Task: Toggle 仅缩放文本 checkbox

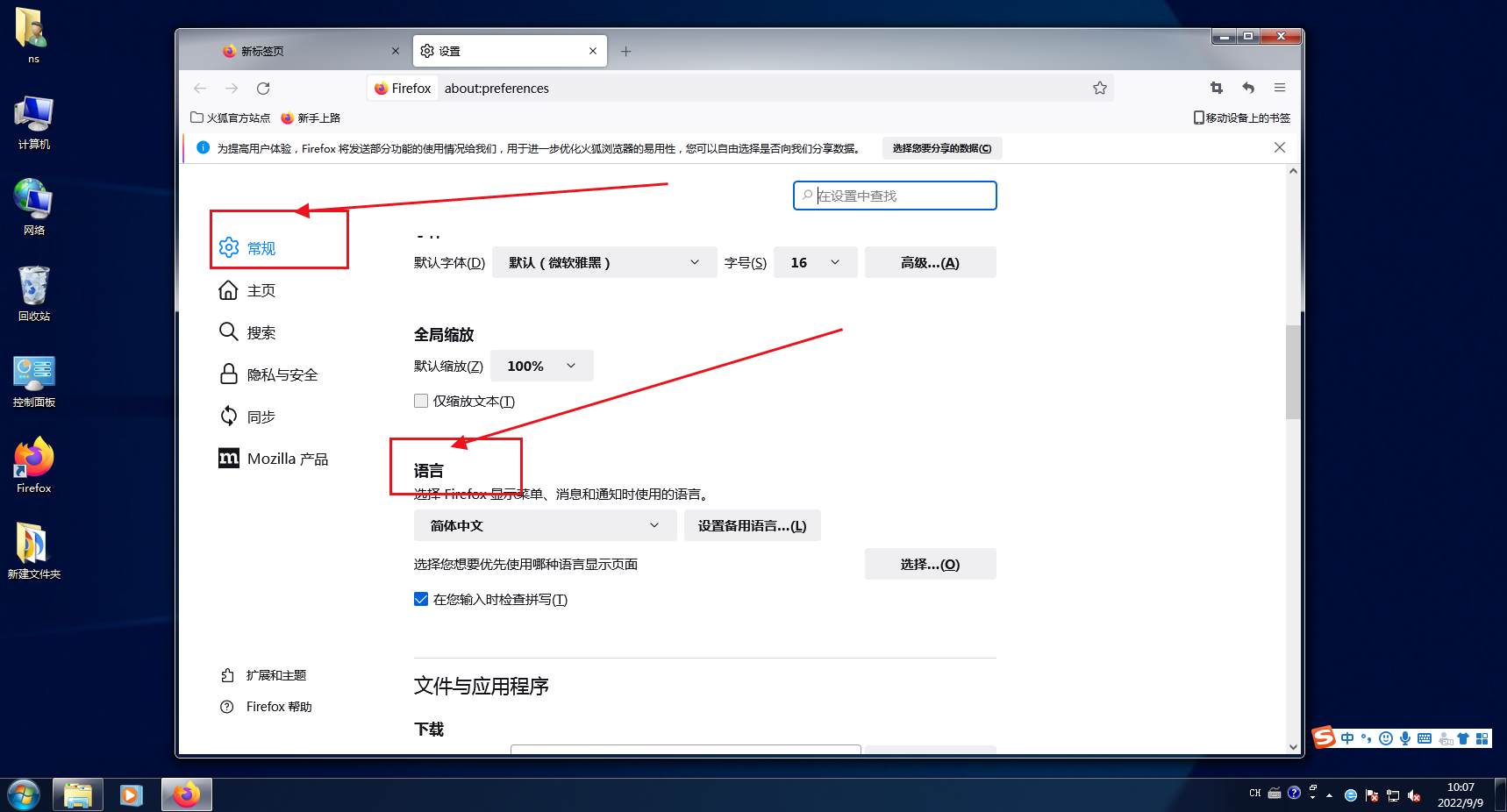Action: point(421,401)
